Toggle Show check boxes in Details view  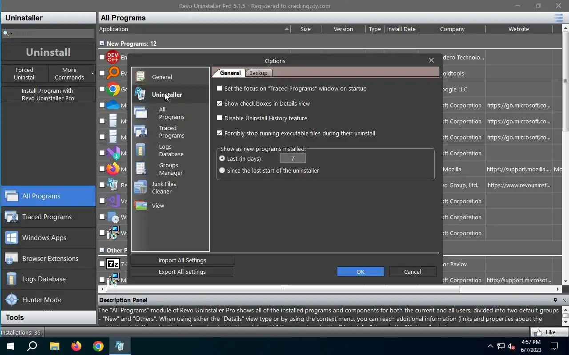coord(219,103)
